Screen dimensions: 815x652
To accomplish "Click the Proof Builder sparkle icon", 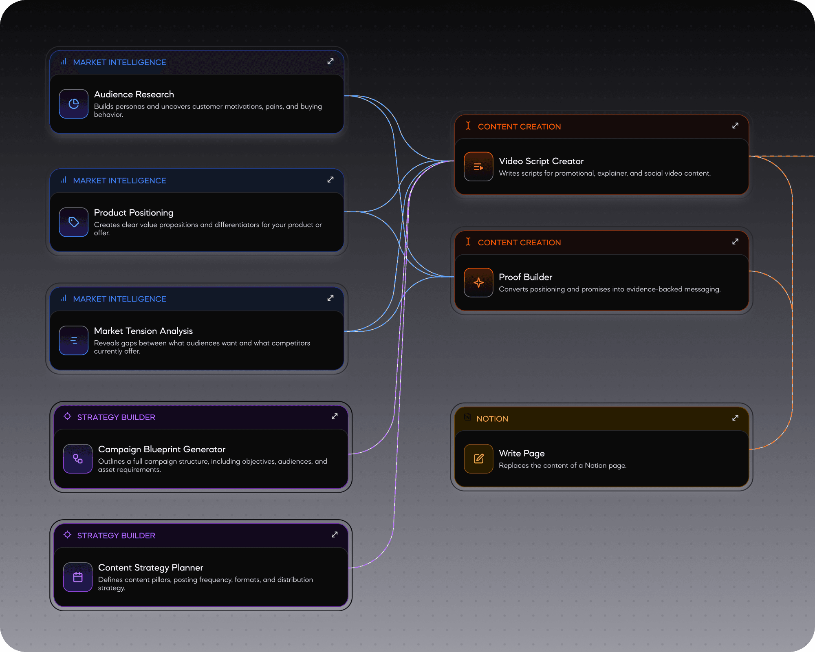I will 478,282.
